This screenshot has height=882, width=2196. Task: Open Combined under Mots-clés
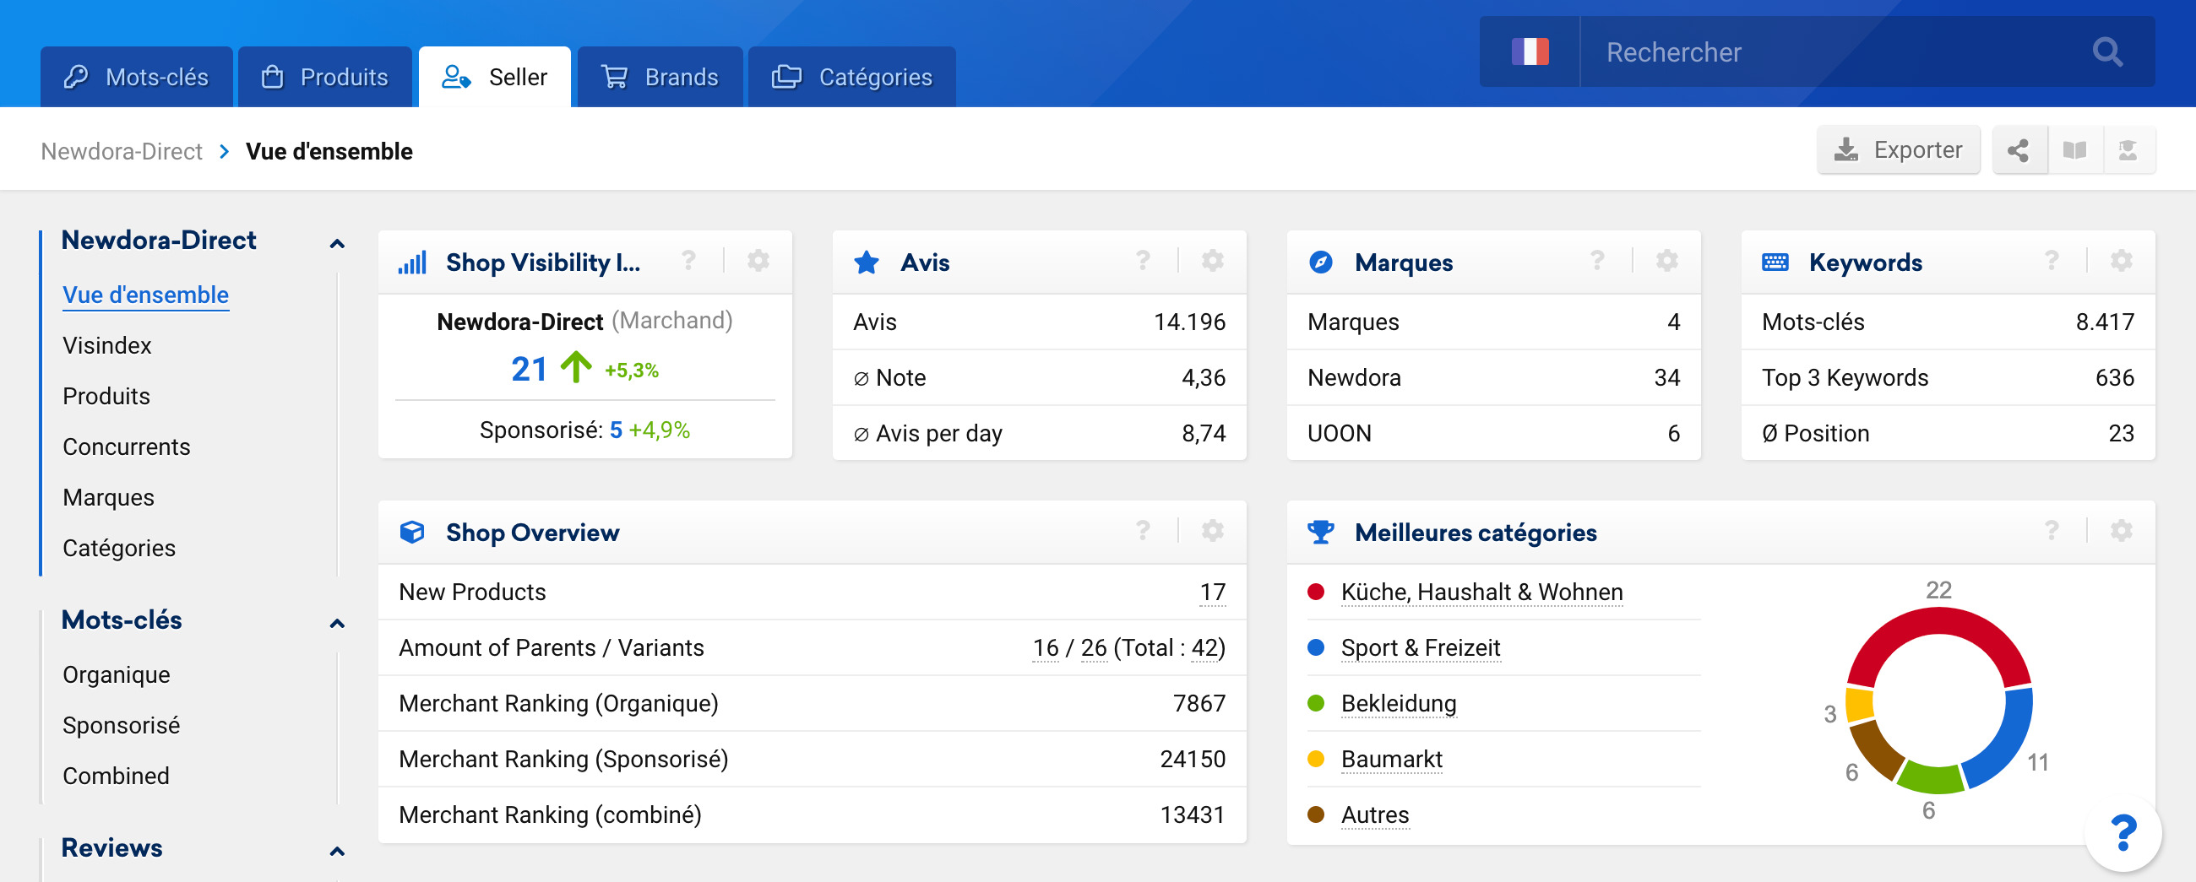[116, 776]
